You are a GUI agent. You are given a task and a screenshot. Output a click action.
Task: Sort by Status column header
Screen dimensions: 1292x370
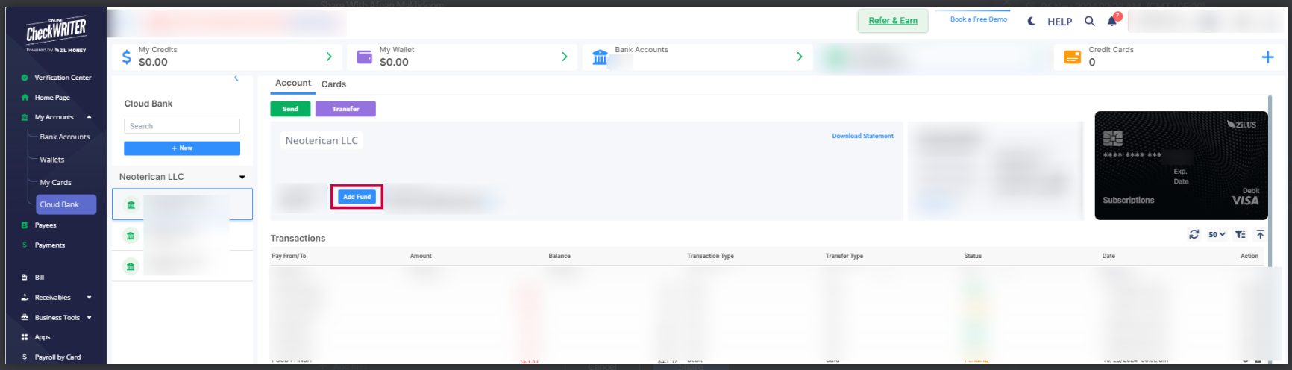973,256
